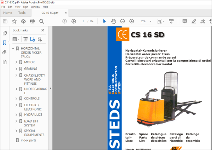
Task: Add a new bookmark icon
Action: tap(33, 39)
